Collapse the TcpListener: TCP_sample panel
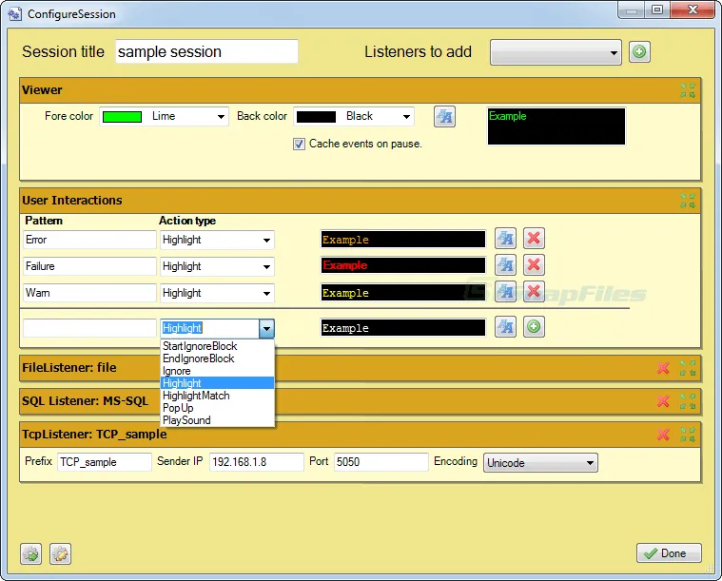 coord(688,435)
